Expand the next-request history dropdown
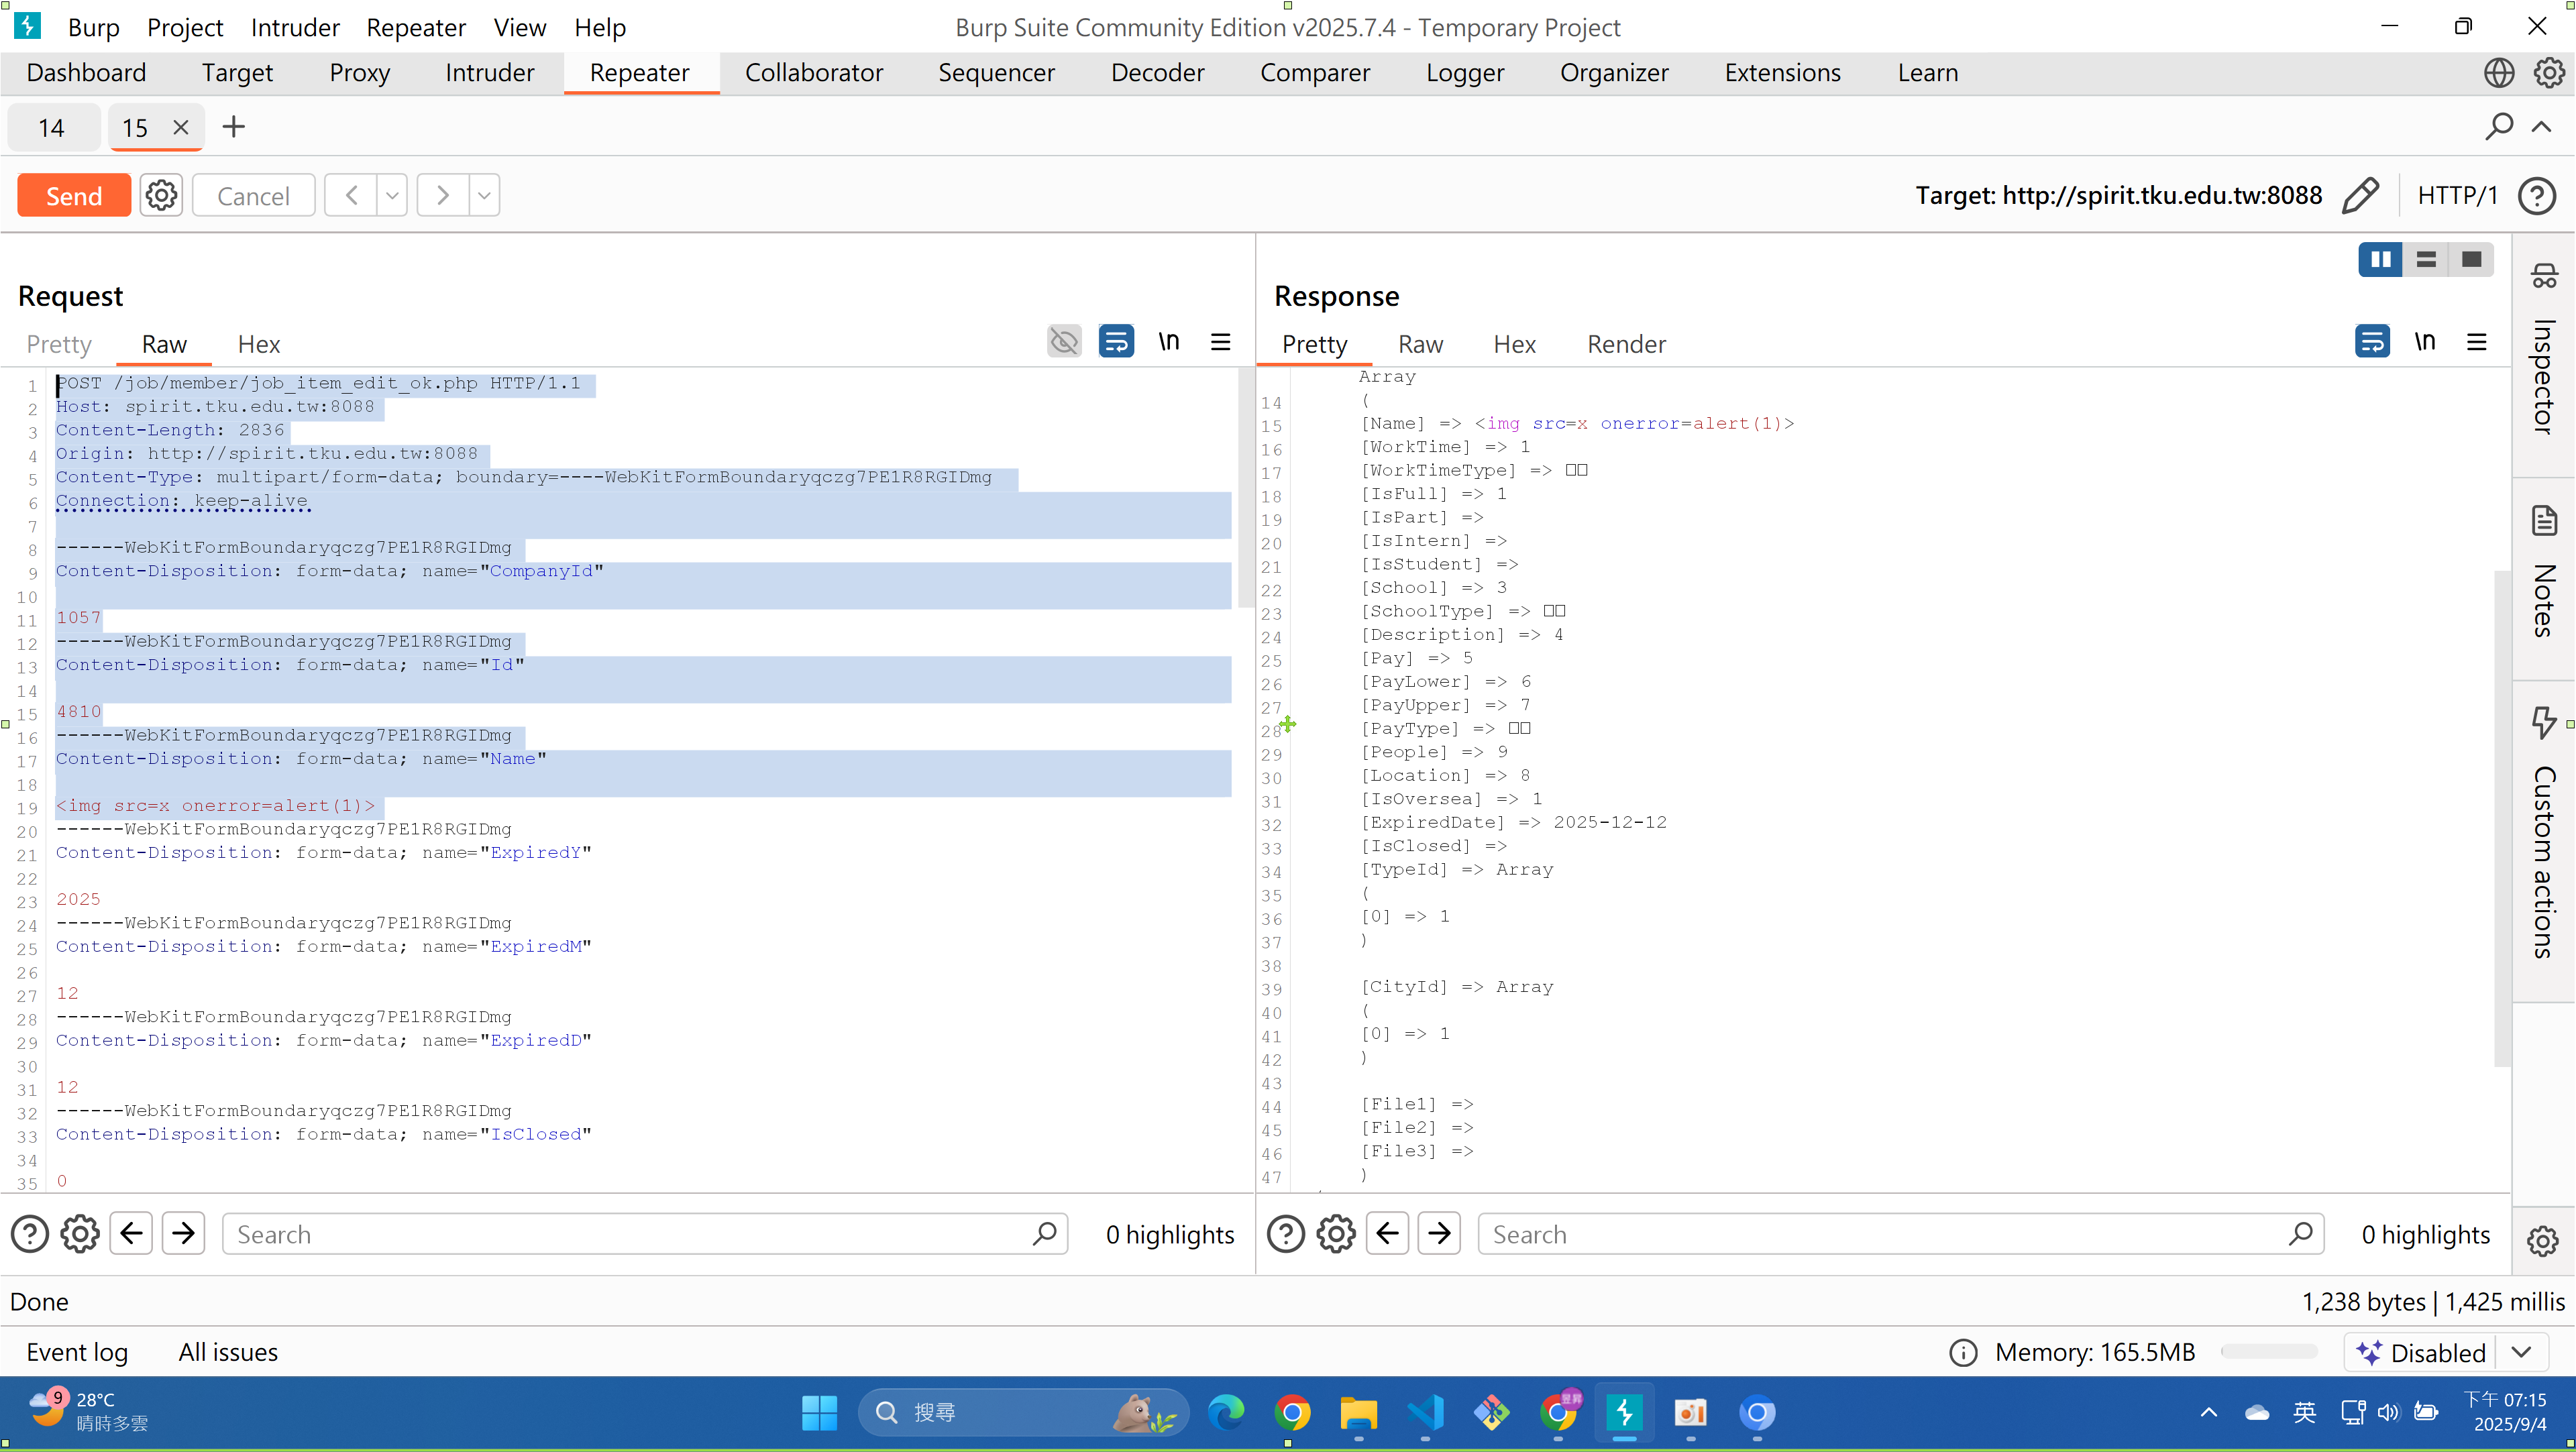This screenshot has width=2576, height=1452. (x=484, y=195)
